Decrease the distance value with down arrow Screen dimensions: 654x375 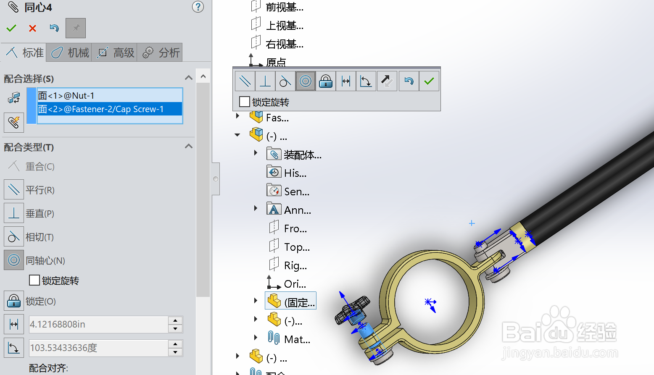point(175,328)
